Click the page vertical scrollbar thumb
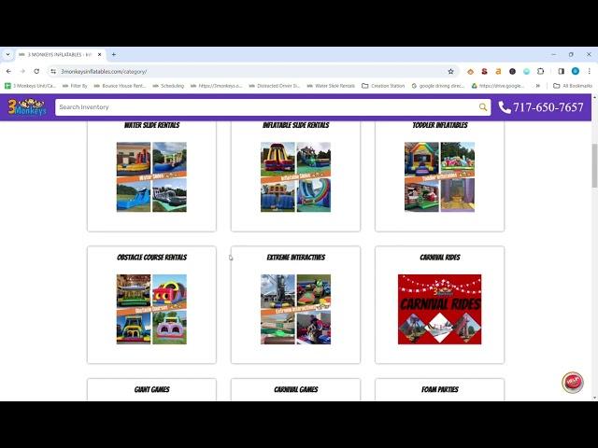This screenshot has height=448, width=598. point(594,165)
